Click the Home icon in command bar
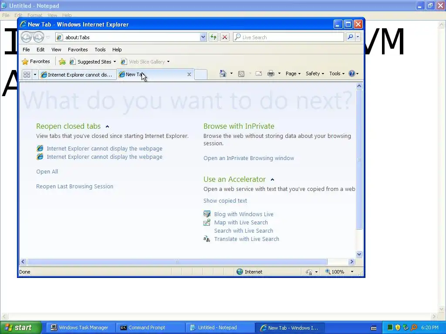 223,73
